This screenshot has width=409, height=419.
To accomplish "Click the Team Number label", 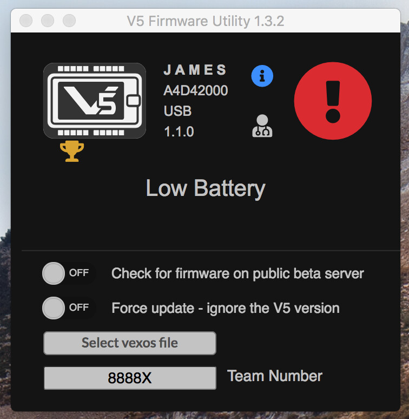I will [x=275, y=376].
